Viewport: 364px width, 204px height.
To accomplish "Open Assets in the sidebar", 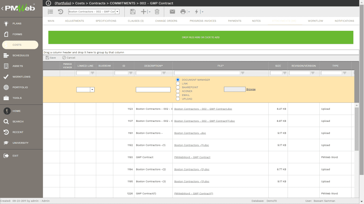I will [x=18, y=66].
